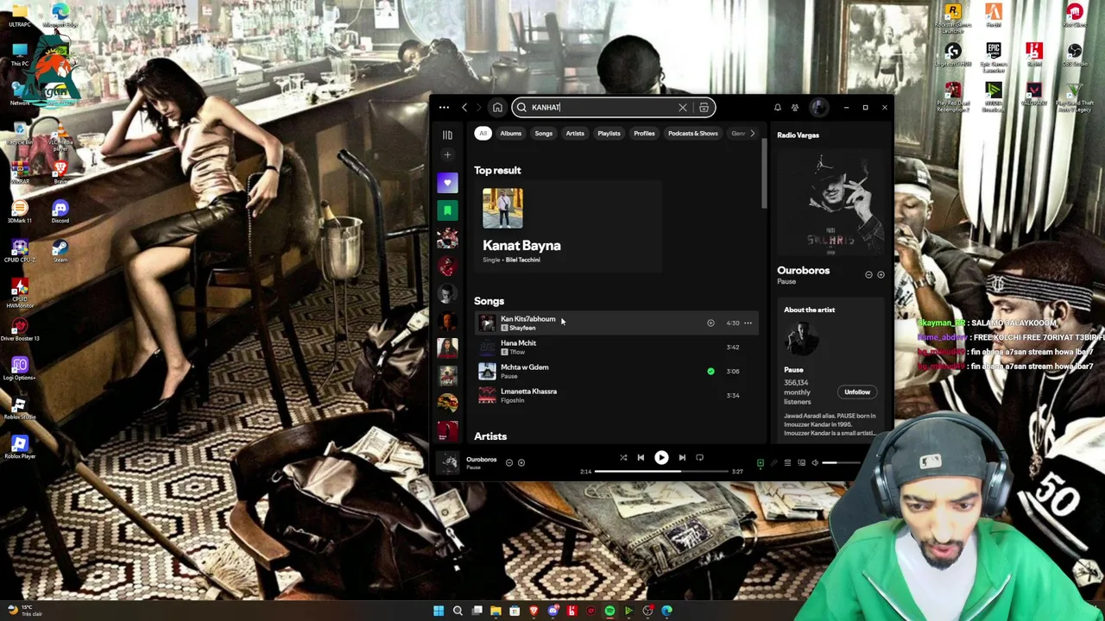
Task: Show more filter chips with right chevron
Action: coord(752,134)
